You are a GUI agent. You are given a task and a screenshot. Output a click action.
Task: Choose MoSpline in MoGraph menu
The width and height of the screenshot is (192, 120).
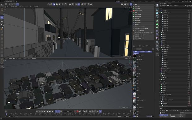pyautogui.click(x=143, y=20)
